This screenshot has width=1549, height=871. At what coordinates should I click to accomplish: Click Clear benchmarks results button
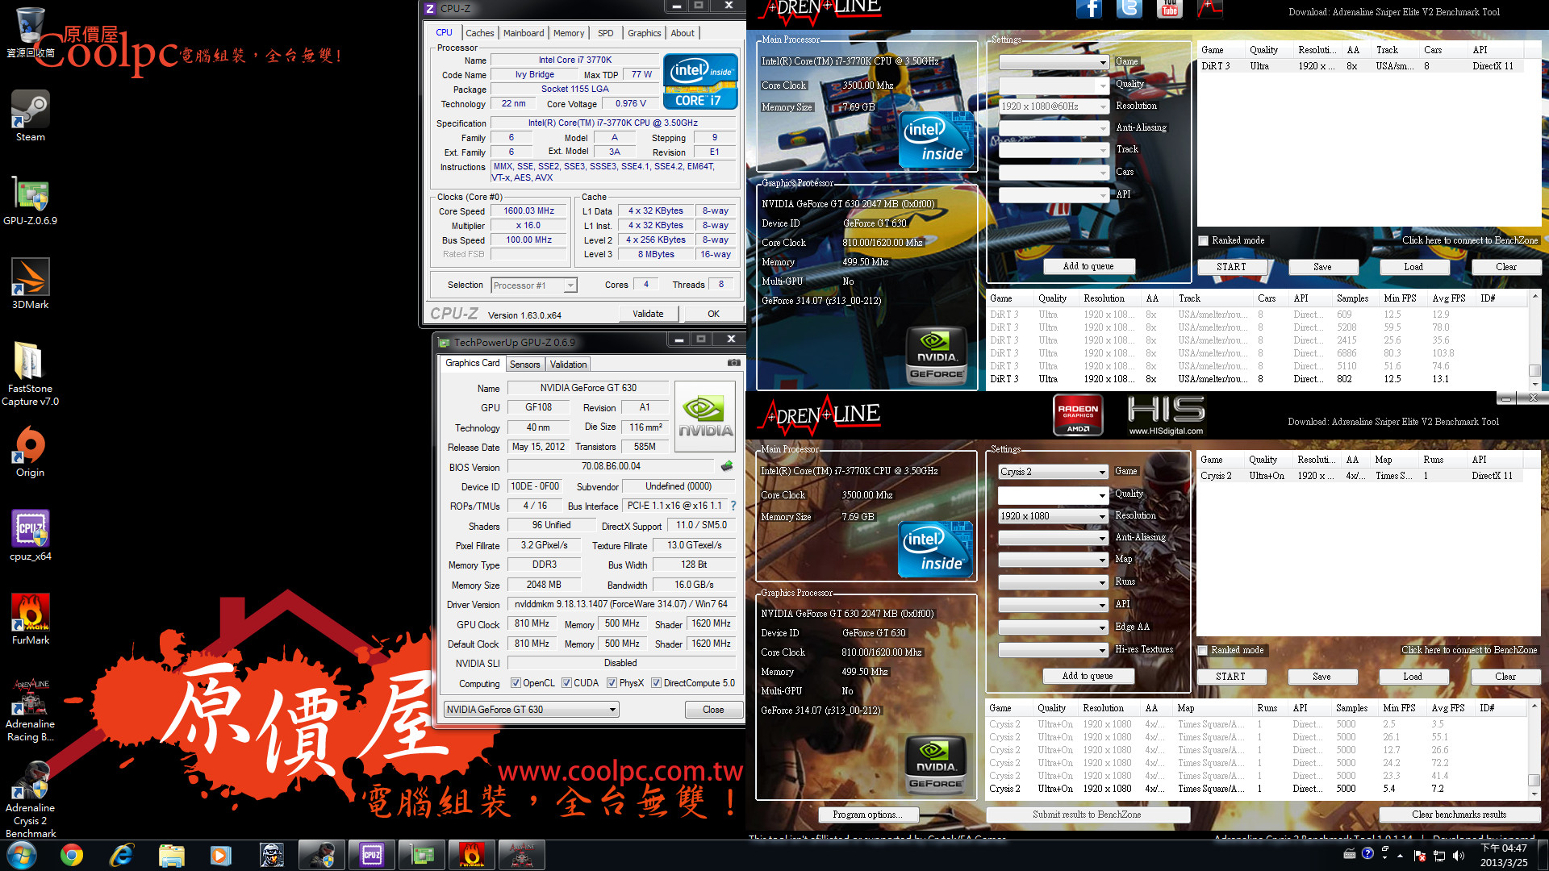click(1459, 815)
